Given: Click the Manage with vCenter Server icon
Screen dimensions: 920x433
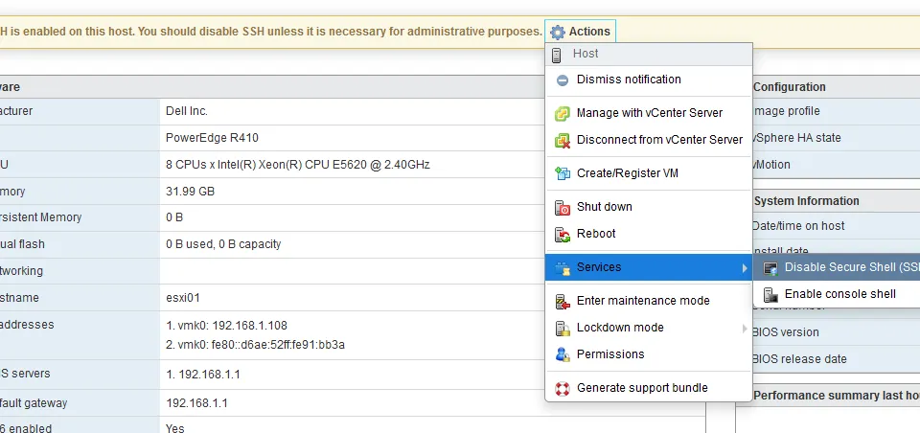Looking at the screenshot, I should pos(563,113).
